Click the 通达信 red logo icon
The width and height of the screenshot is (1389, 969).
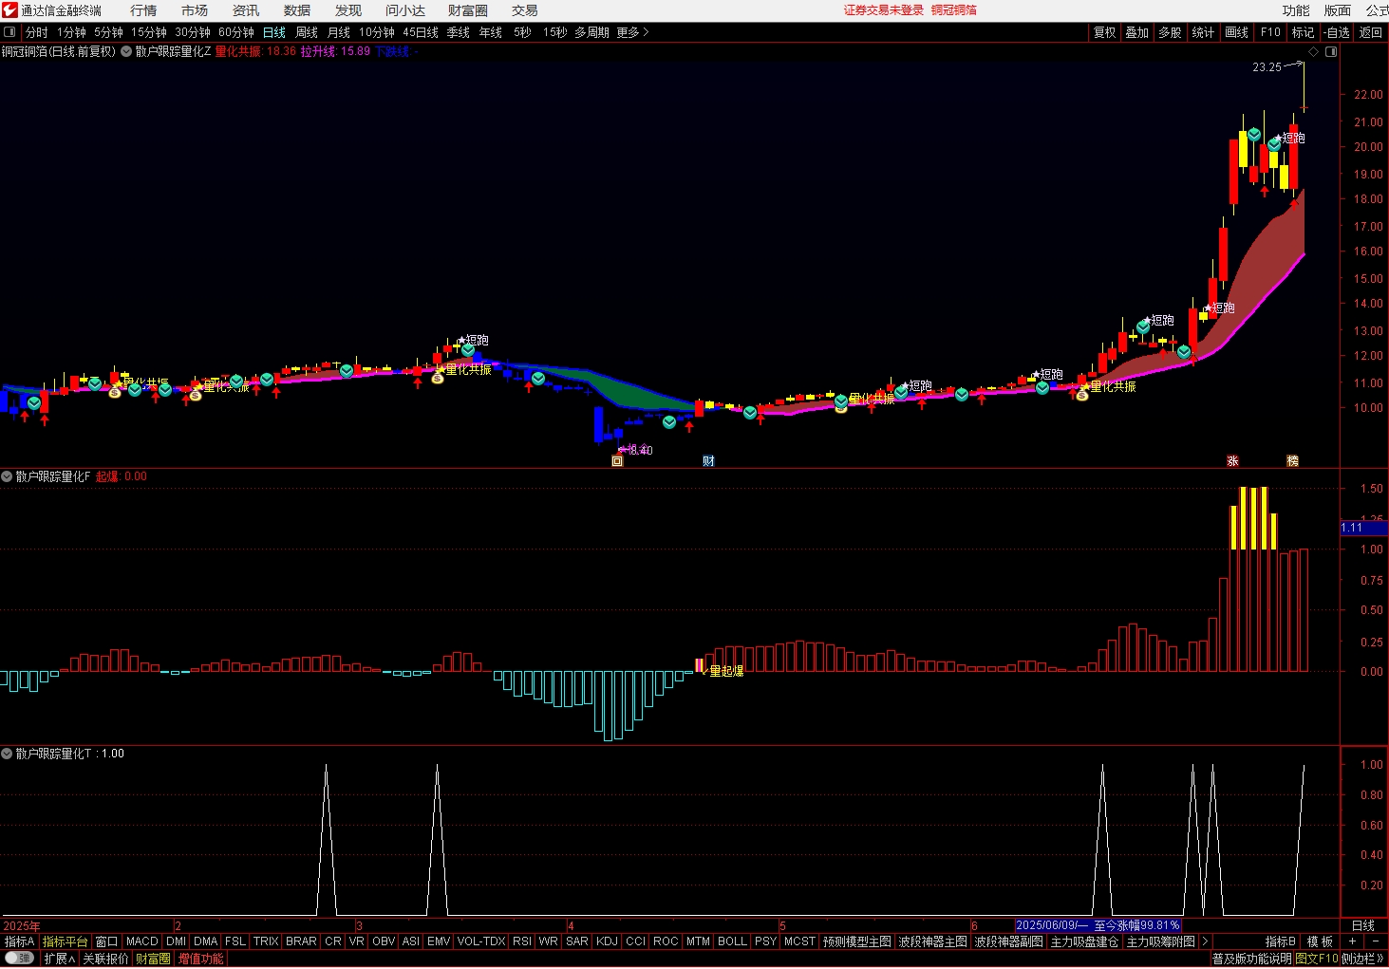(10, 10)
